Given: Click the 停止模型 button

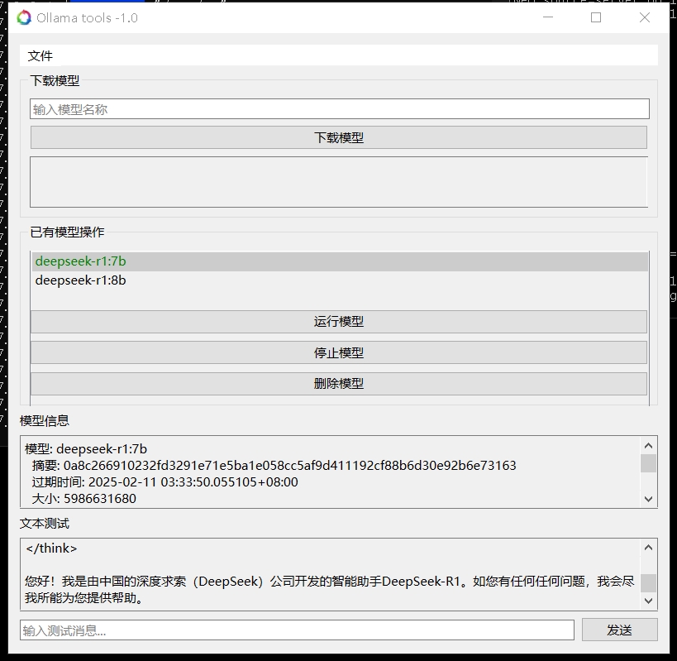Looking at the screenshot, I should (339, 352).
